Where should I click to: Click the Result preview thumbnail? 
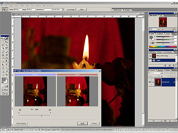(x=77, y=91)
